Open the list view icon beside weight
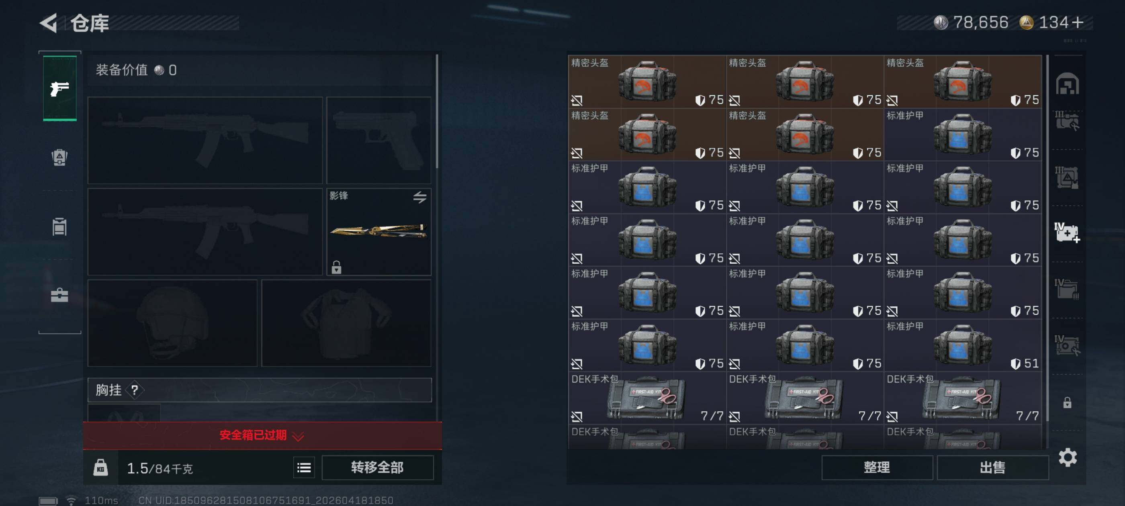 tap(304, 468)
